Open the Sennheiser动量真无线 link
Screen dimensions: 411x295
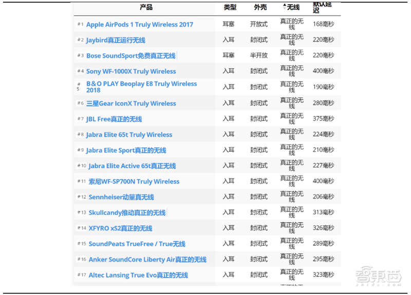[121, 197]
